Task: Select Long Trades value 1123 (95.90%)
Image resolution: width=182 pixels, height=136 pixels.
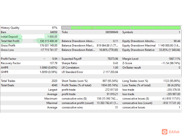Action: pyautogui.click(x=172, y=81)
